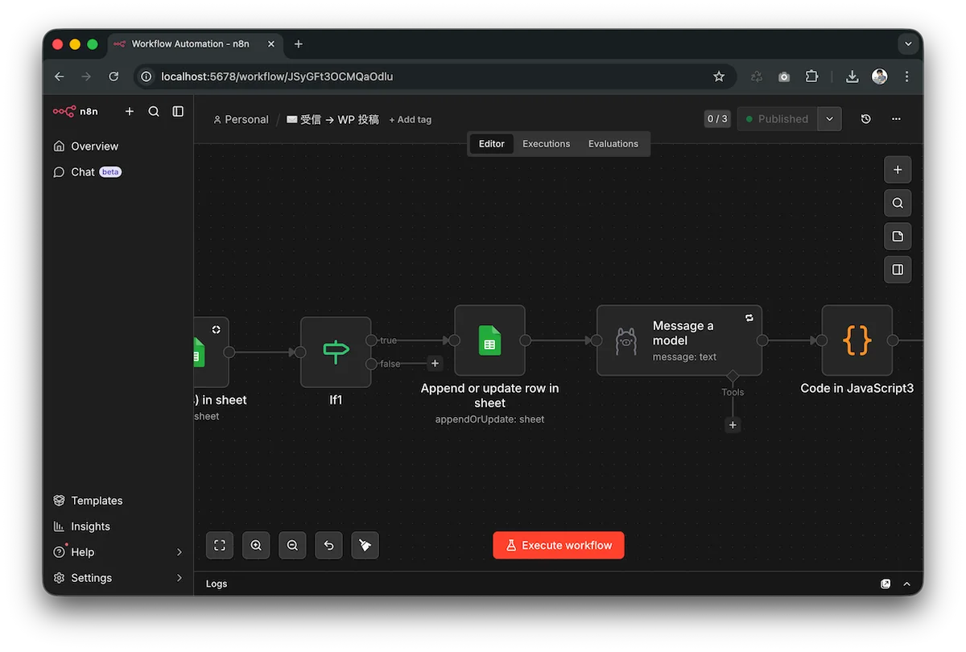The width and height of the screenshot is (966, 652).
Task: Click the Execute workflow button
Action: pyautogui.click(x=559, y=546)
